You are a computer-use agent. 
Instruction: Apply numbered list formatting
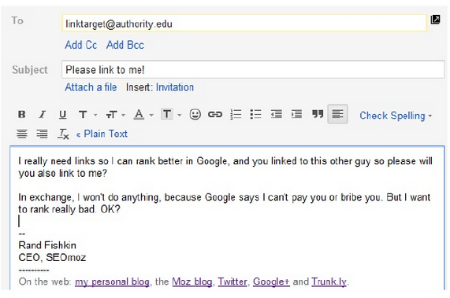pos(236,114)
